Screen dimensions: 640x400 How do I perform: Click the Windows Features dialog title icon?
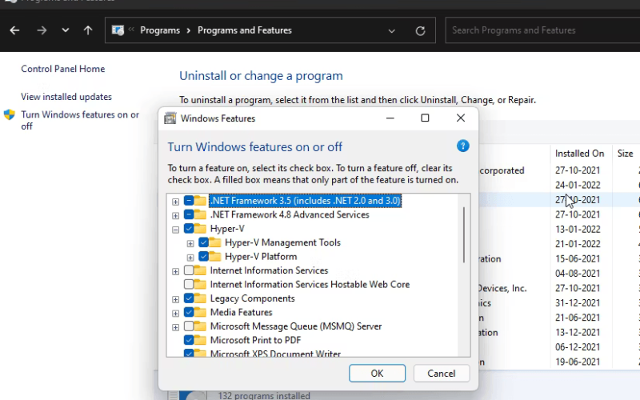(x=170, y=118)
